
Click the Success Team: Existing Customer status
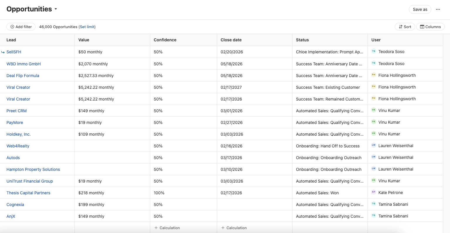pyautogui.click(x=330, y=87)
